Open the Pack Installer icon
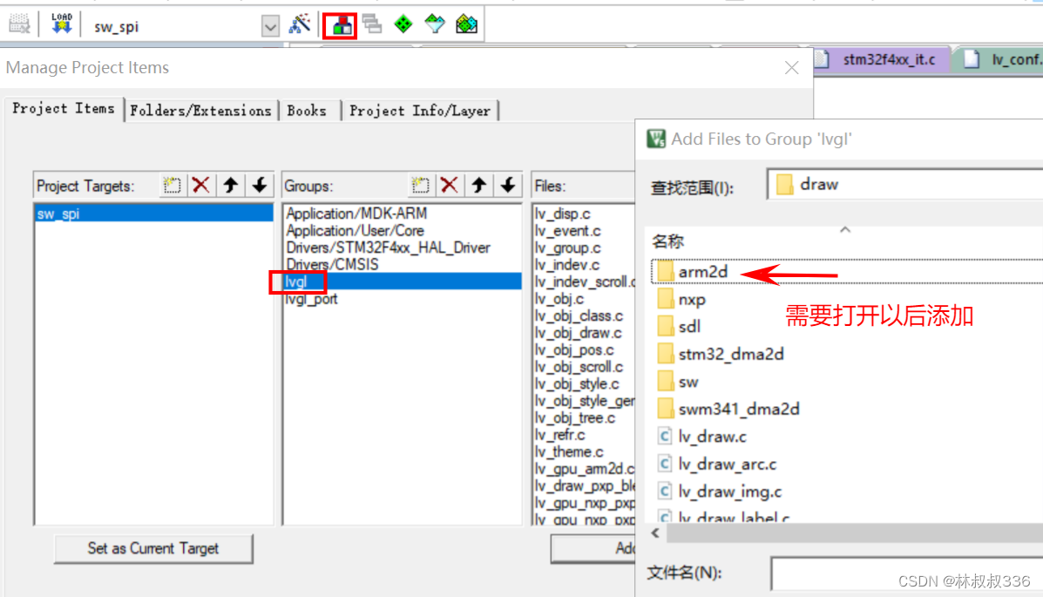 [466, 24]
